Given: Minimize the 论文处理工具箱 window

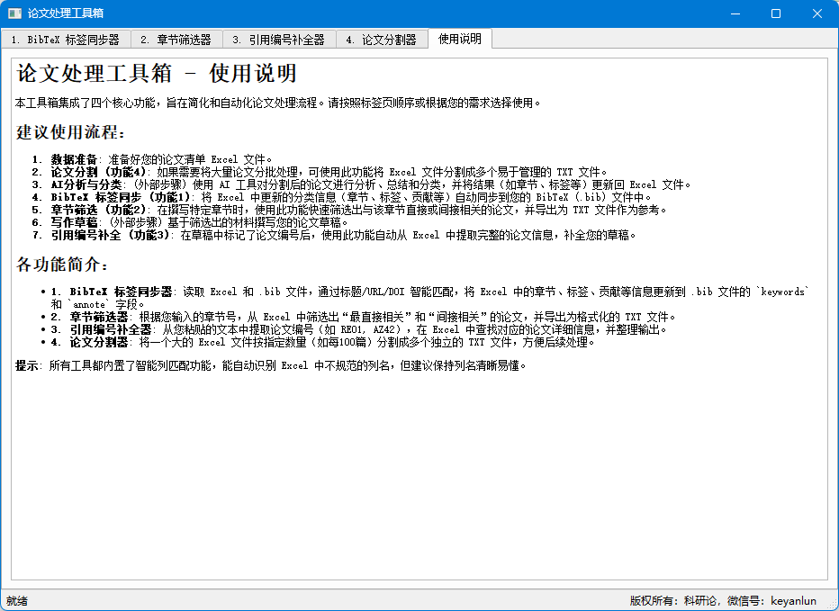Looking at the screenshot, I should (735, 13).
